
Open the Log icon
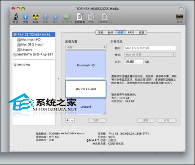point(179,17)
